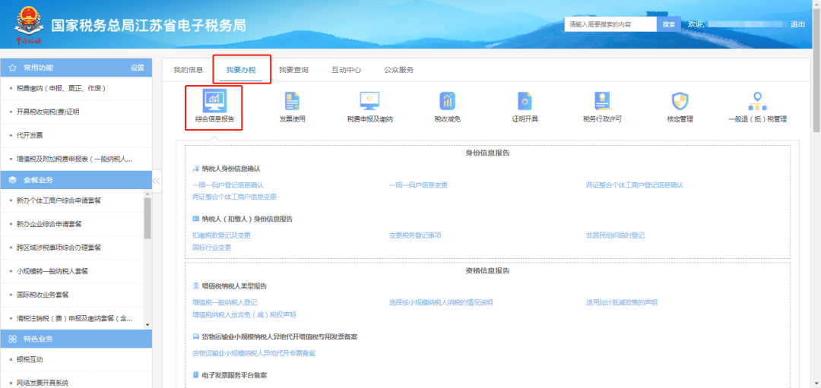Open the 证明开具 icon
The image size is (821, 388).
525,100
